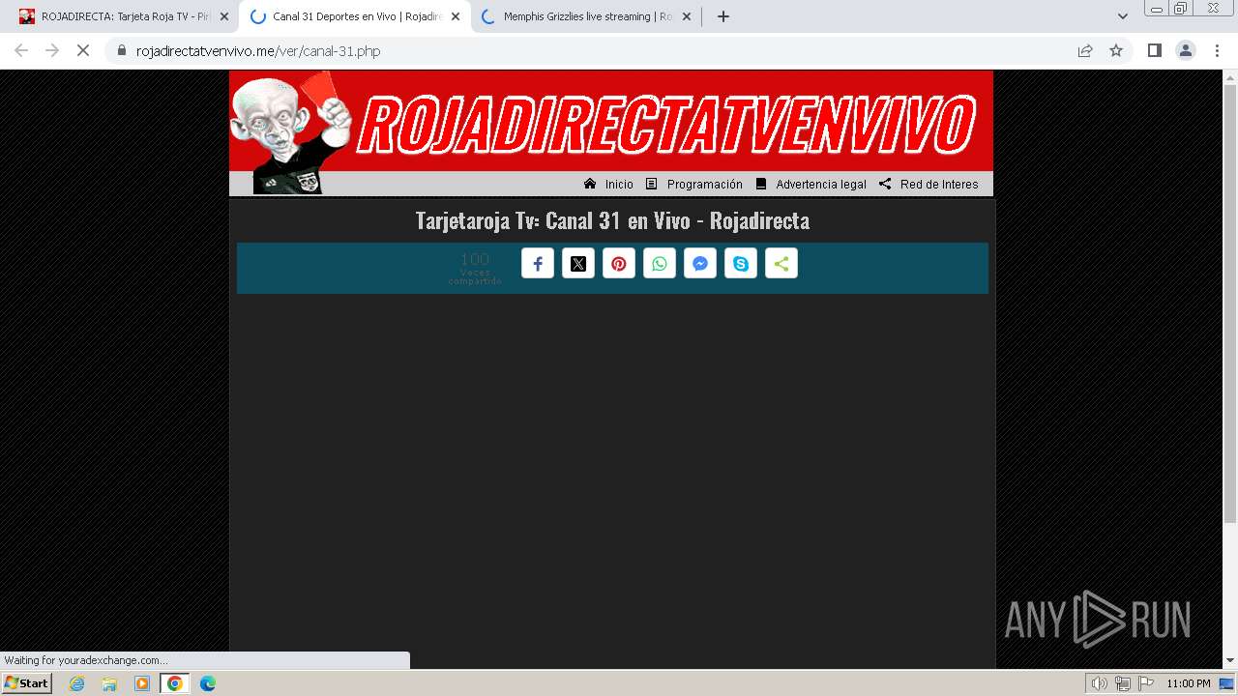Share page via Messenger
The height and width of the screenshot is (696, 1238).
[700, 264]
